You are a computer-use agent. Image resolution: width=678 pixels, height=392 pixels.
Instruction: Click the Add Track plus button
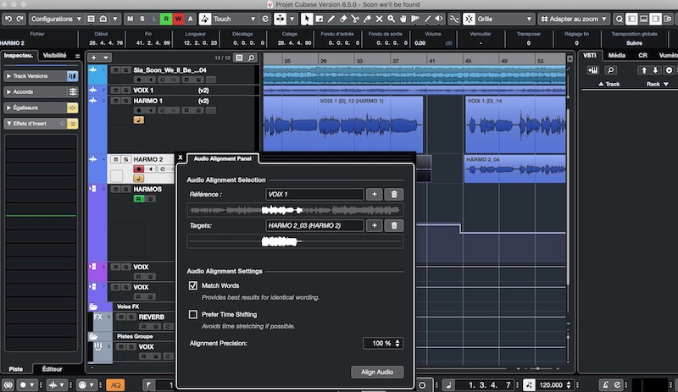point(94,58)
